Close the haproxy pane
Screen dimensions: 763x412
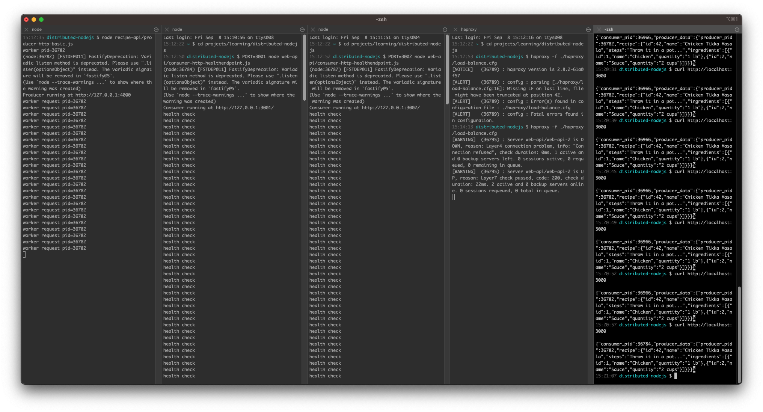[455, 29]
